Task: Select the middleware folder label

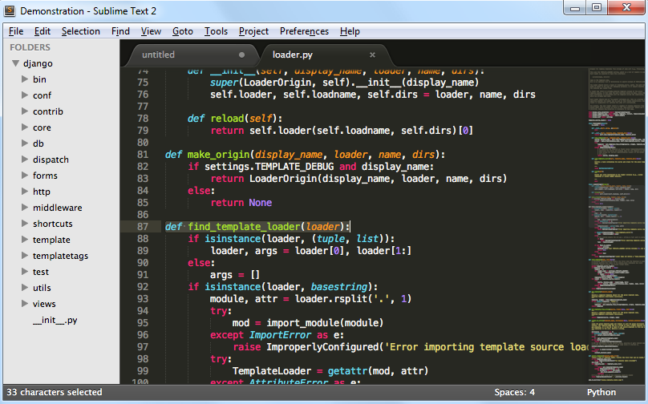Action: (x=58, y=208)
